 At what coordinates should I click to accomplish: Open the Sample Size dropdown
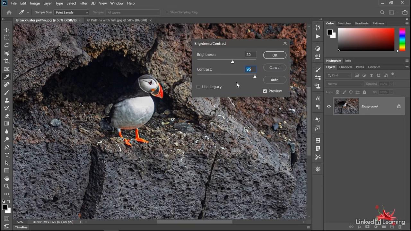tap(71, 13)
